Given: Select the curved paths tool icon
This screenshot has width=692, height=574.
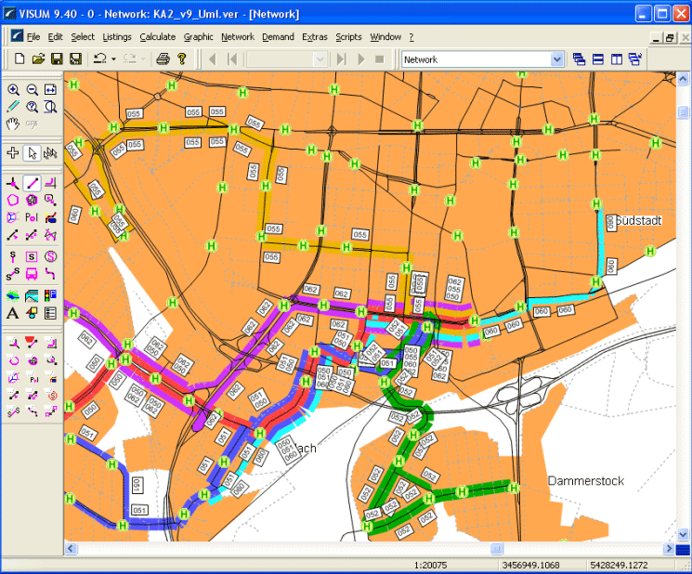Looking at the screenshot, I should point(50,274).
